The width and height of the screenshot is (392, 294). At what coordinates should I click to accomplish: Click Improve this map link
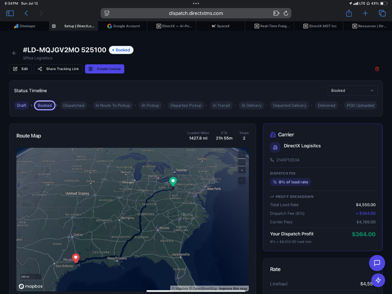tap(233, 289)
